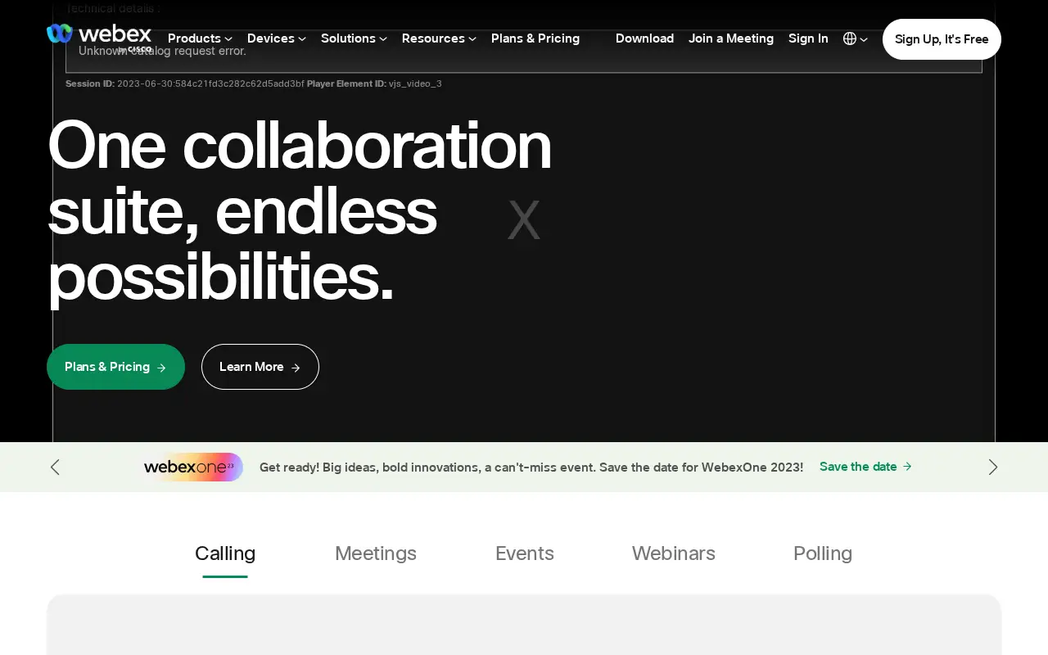Click the Session ID text
This screenshot has width=1048, height=655.
tap(184, 84)
